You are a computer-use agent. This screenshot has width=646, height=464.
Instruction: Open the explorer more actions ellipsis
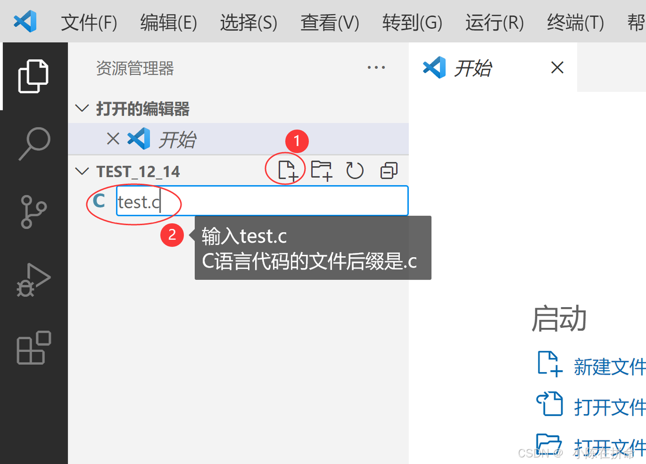(376, 67)
